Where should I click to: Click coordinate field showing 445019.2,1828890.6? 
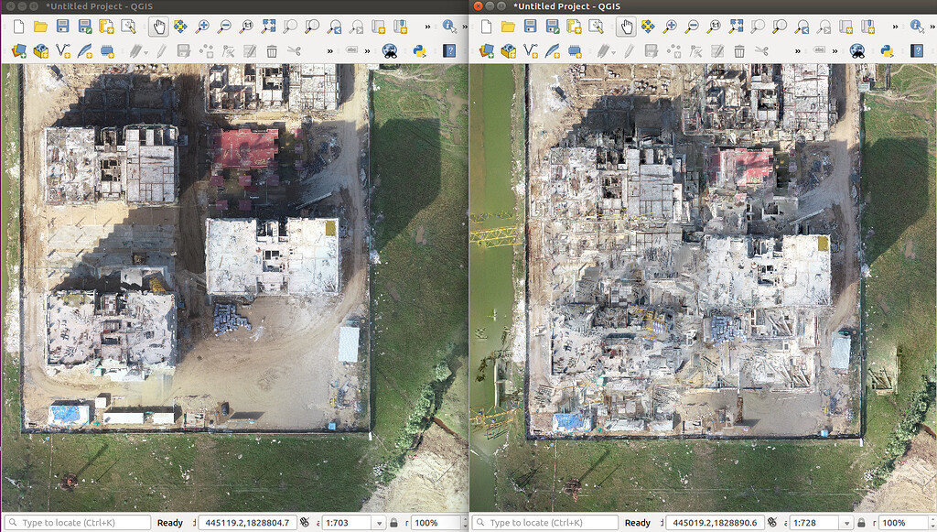[716, 523]
